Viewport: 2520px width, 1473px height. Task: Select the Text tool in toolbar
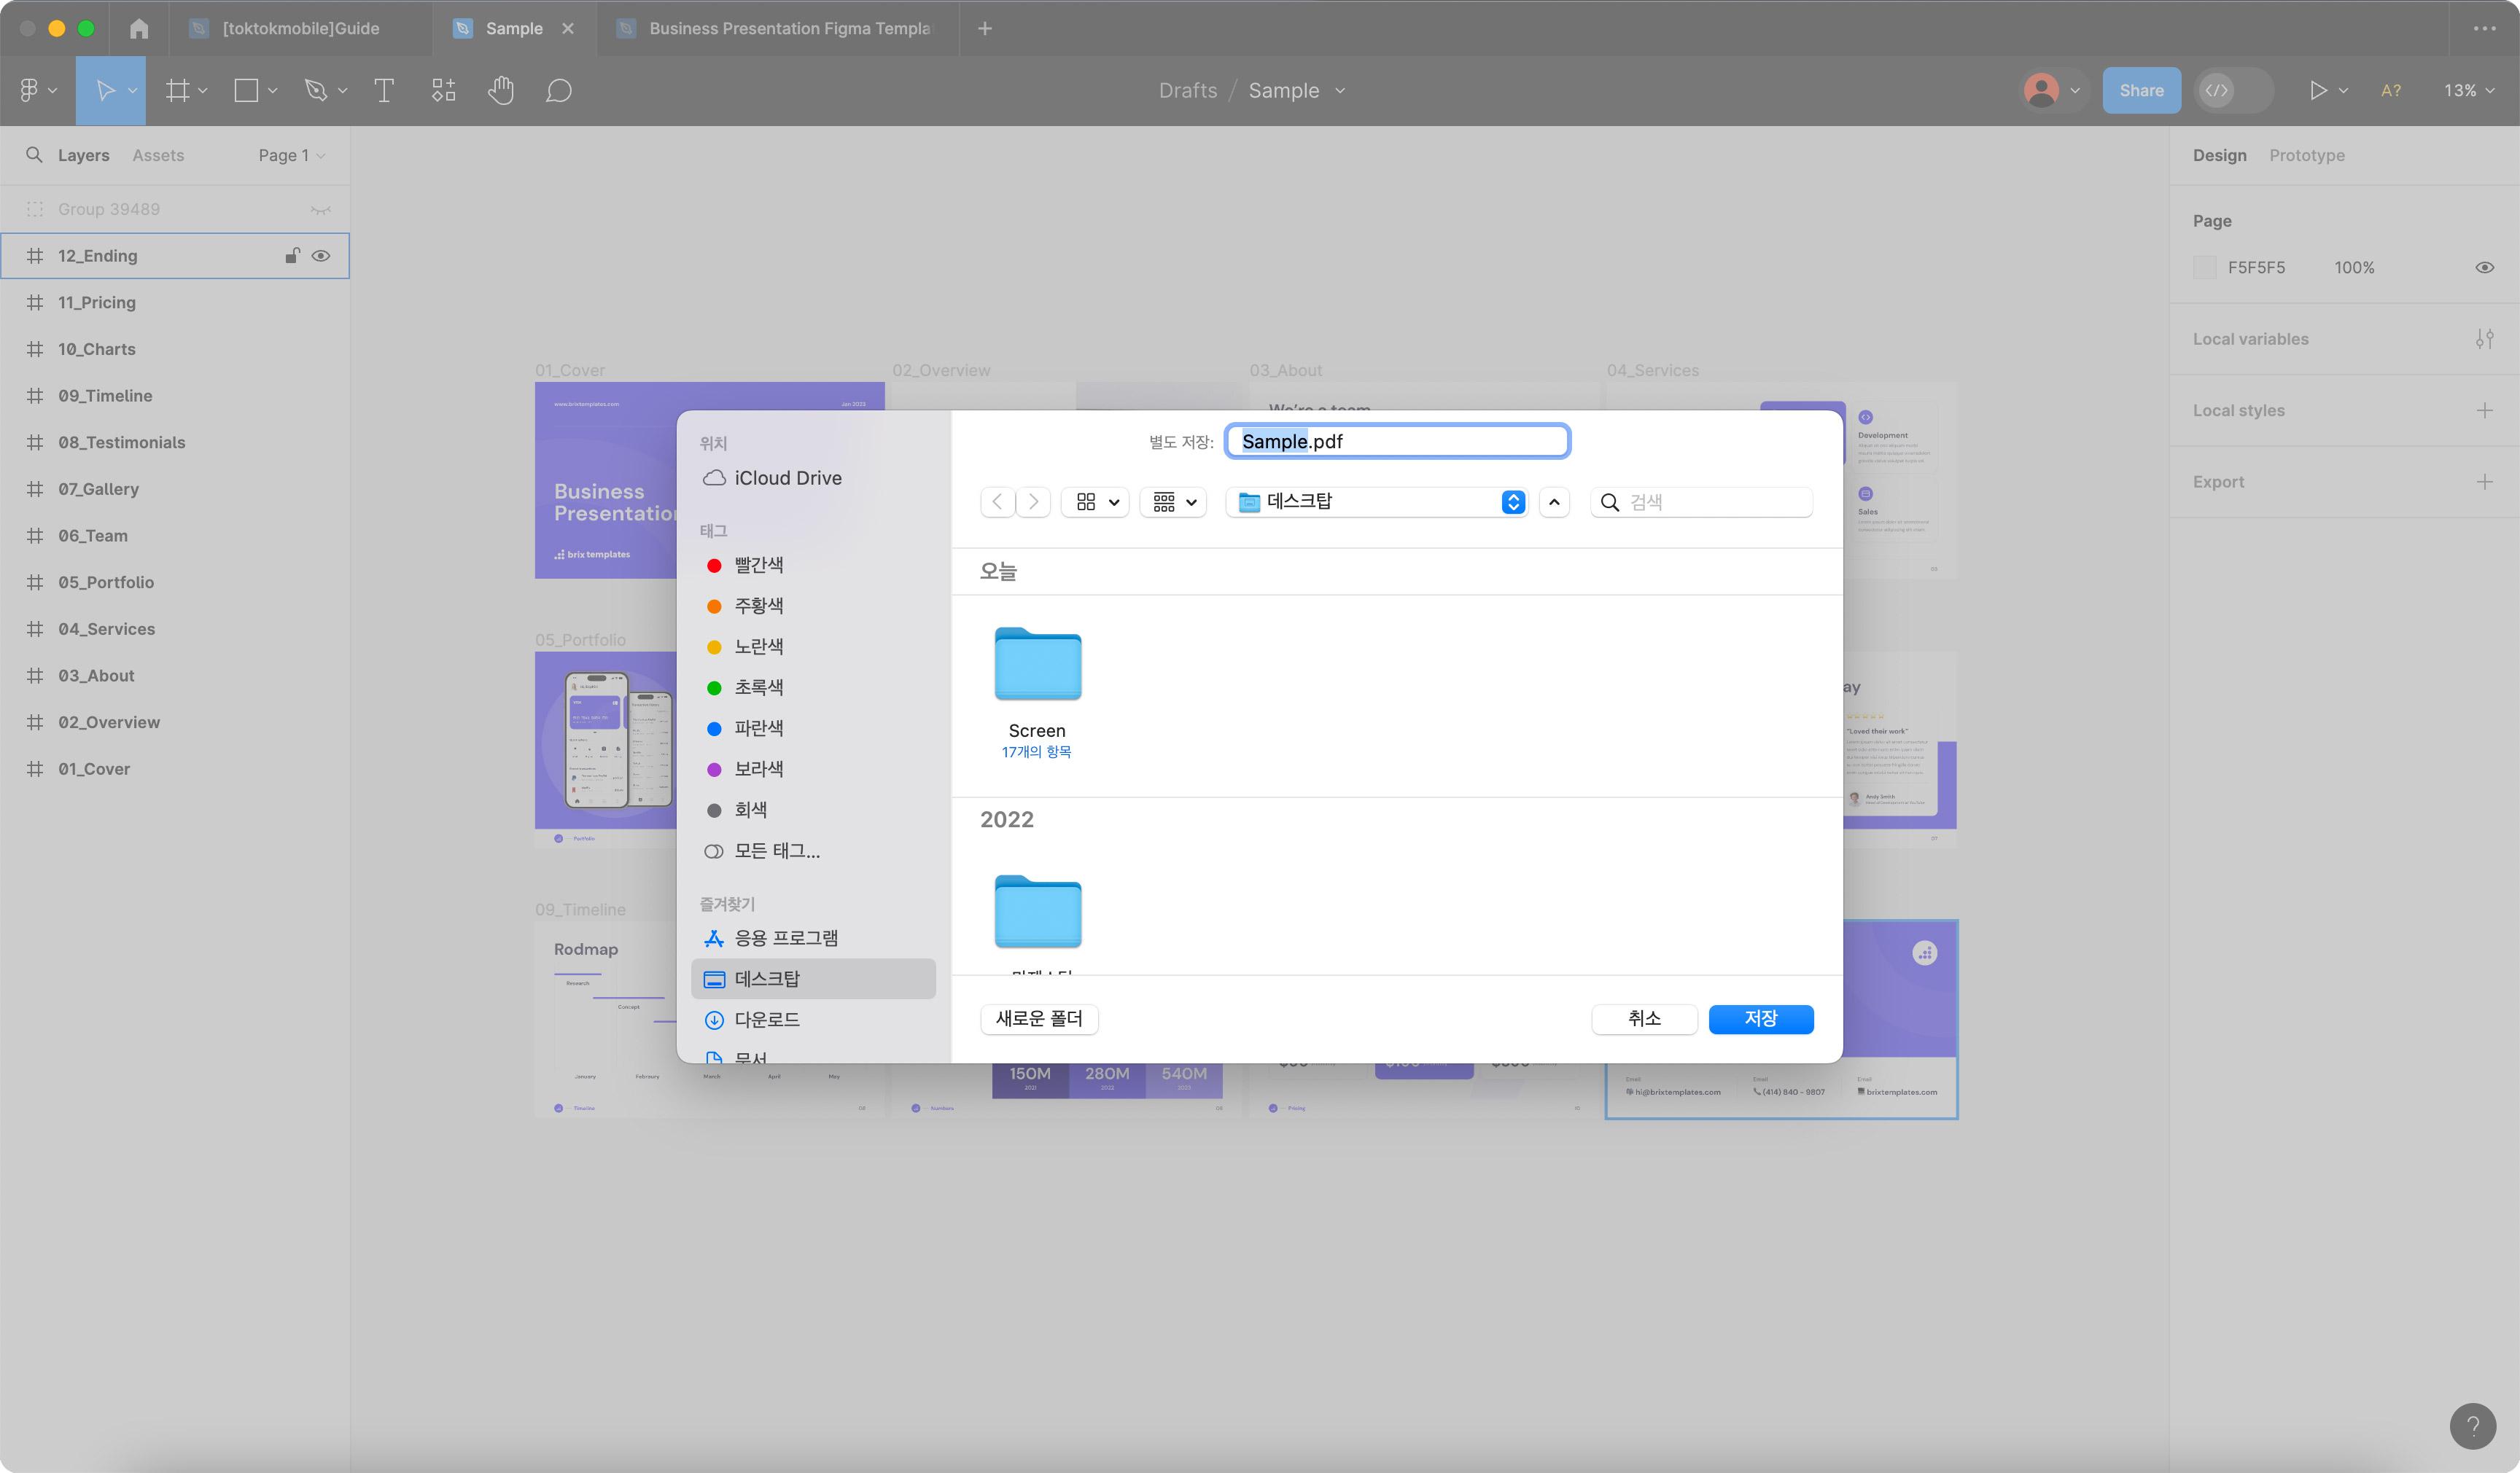pyautogui.click(x=383, y=91)
